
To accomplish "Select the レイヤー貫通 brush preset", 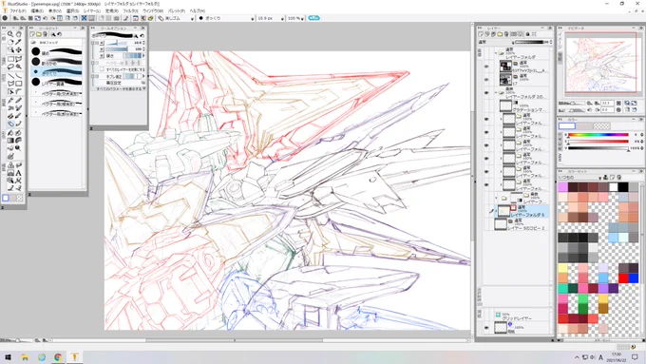I will pos(57,83).
